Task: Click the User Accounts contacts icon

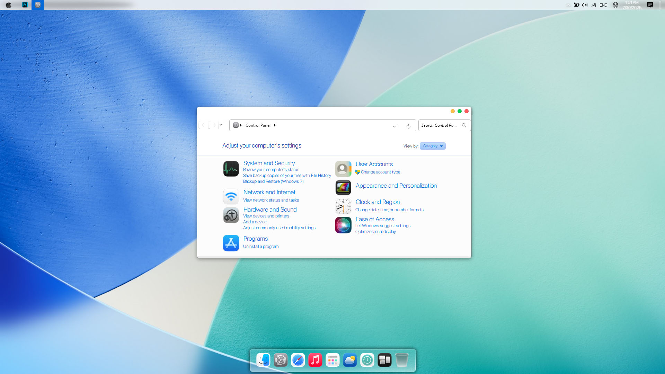Action: click(343, 169)
